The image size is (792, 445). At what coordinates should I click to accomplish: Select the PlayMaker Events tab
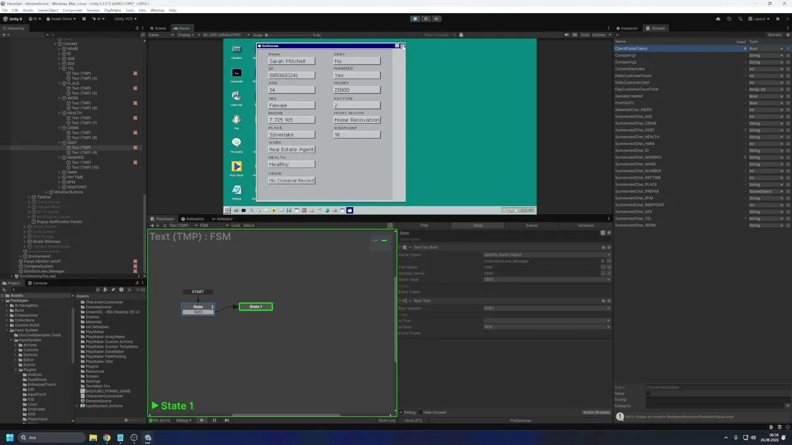532,226
